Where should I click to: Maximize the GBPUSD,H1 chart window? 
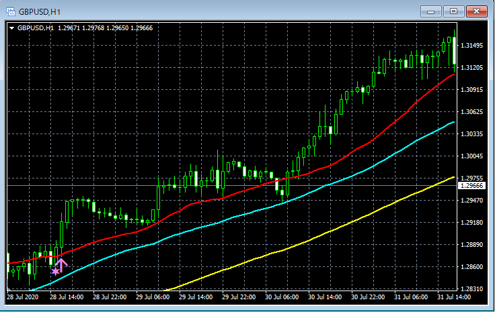[x=454, y=11]
